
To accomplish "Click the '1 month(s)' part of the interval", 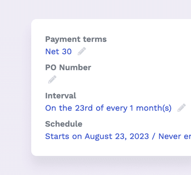I will pos(150,108).
